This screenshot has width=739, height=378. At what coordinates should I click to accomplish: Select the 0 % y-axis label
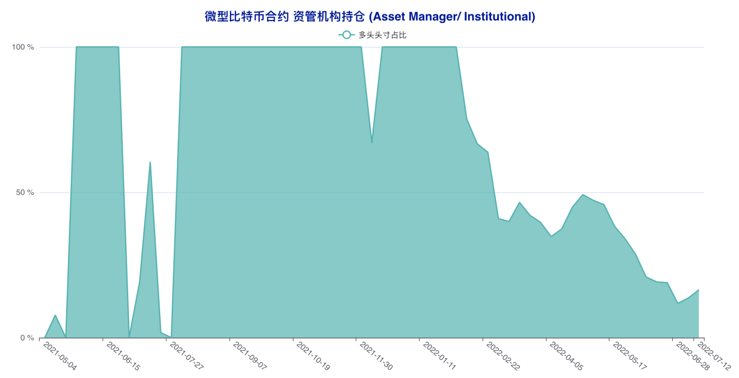click(27, 338)
